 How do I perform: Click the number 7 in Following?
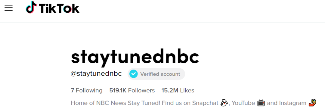coord(72,90)
